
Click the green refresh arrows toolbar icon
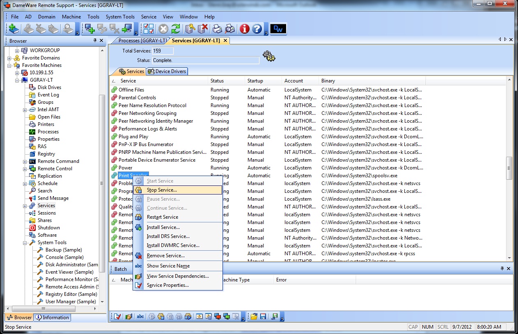[176, 29]
